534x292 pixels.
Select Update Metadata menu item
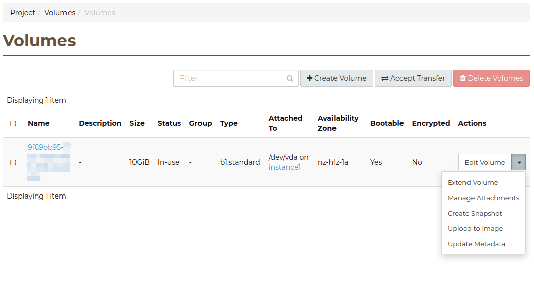[x=476, y=244]
